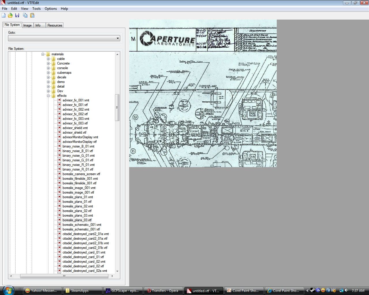Open the View menu

(x=25, y=9)
